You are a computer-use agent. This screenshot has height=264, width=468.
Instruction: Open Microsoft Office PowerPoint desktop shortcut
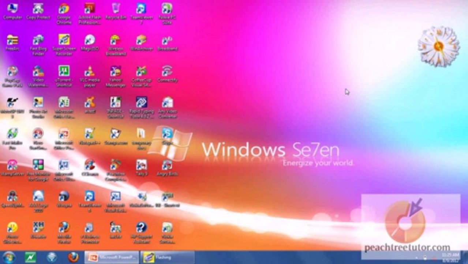(64, 139)
